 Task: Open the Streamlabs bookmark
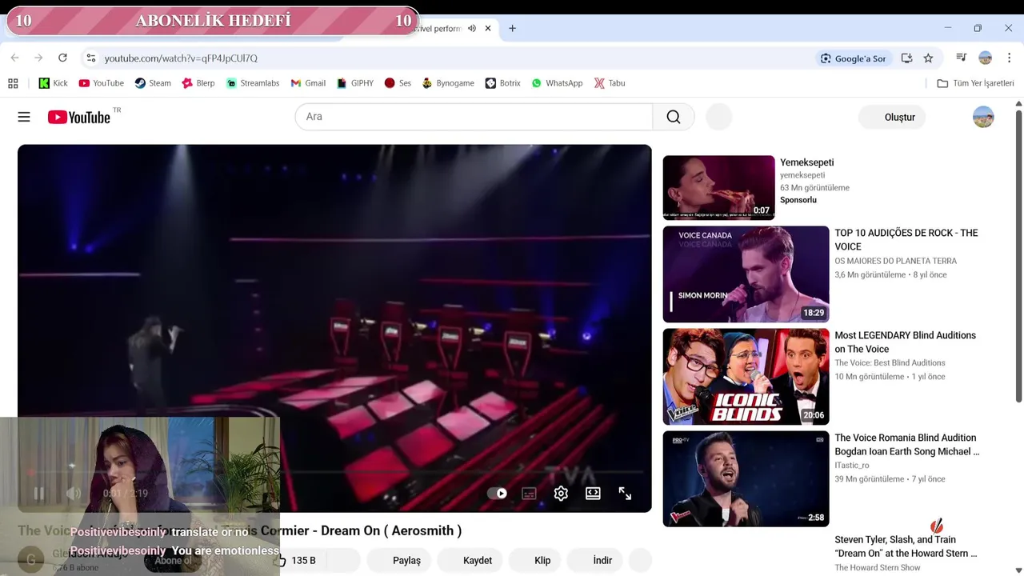coord(252,83)
